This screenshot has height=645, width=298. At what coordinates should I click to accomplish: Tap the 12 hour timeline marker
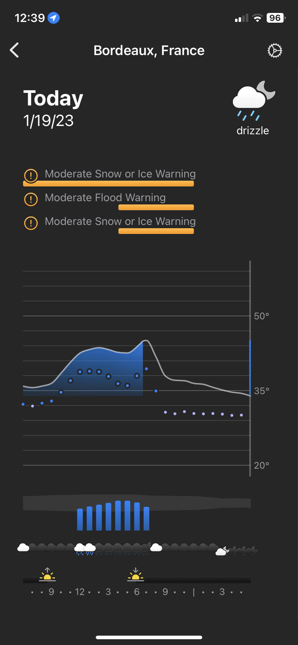click(x=80, y=592)
